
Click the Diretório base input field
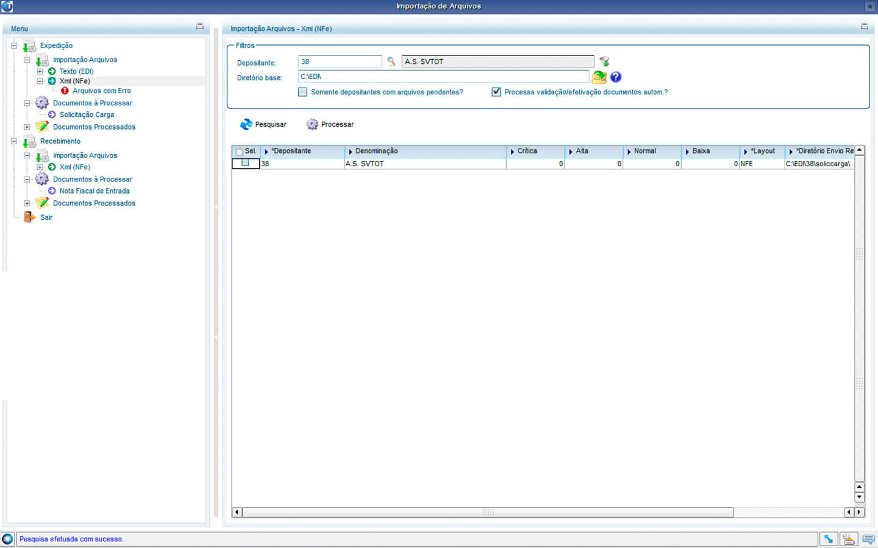pos(443,77)
